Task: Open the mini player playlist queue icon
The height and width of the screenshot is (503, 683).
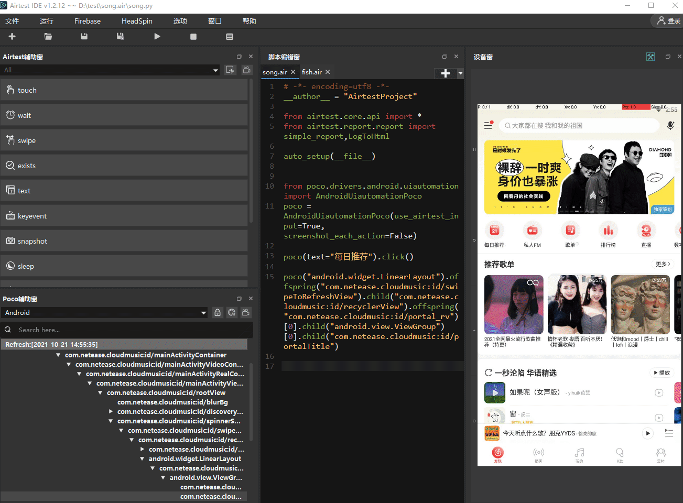Action: click(x=669, y=433)
